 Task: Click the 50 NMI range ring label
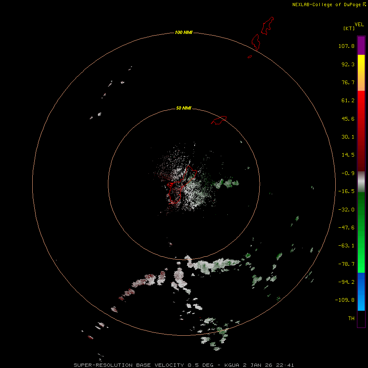click(x=184, y=108)
